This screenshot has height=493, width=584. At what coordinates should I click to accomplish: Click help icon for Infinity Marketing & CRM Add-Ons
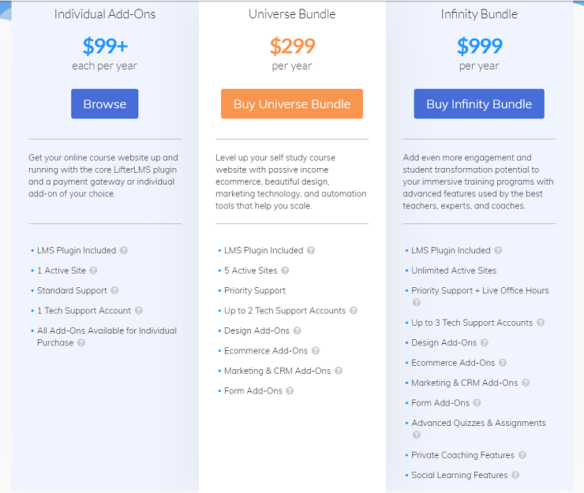(x=526, y=383)
